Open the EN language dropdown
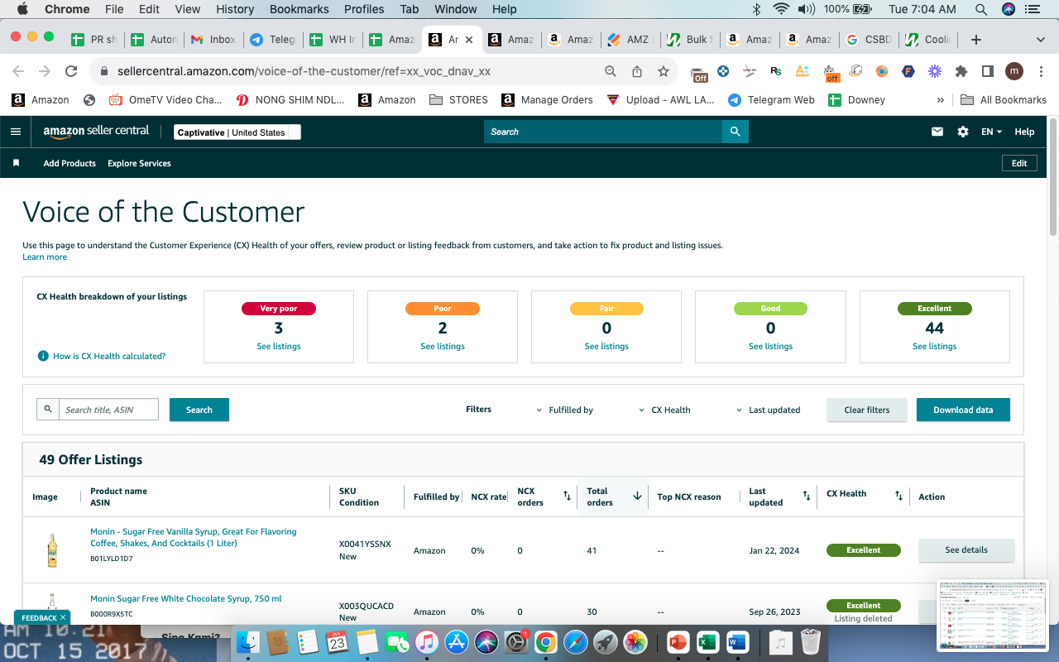 tap(991, 132)
